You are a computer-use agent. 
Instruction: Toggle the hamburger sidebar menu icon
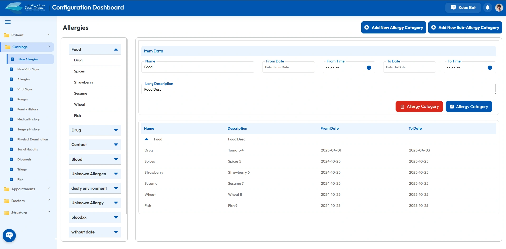tap(8, 22)
